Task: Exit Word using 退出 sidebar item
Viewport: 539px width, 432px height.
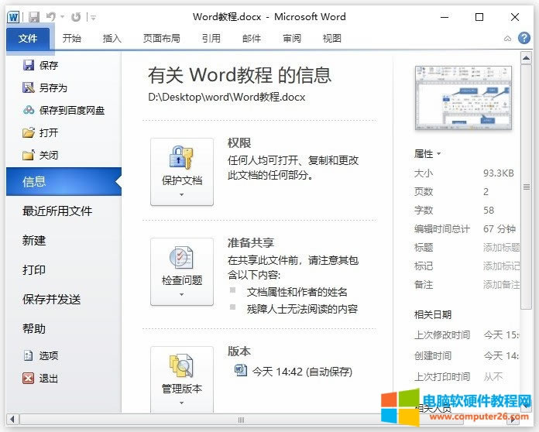Action: pyautogui.click(x=48, y=379)
